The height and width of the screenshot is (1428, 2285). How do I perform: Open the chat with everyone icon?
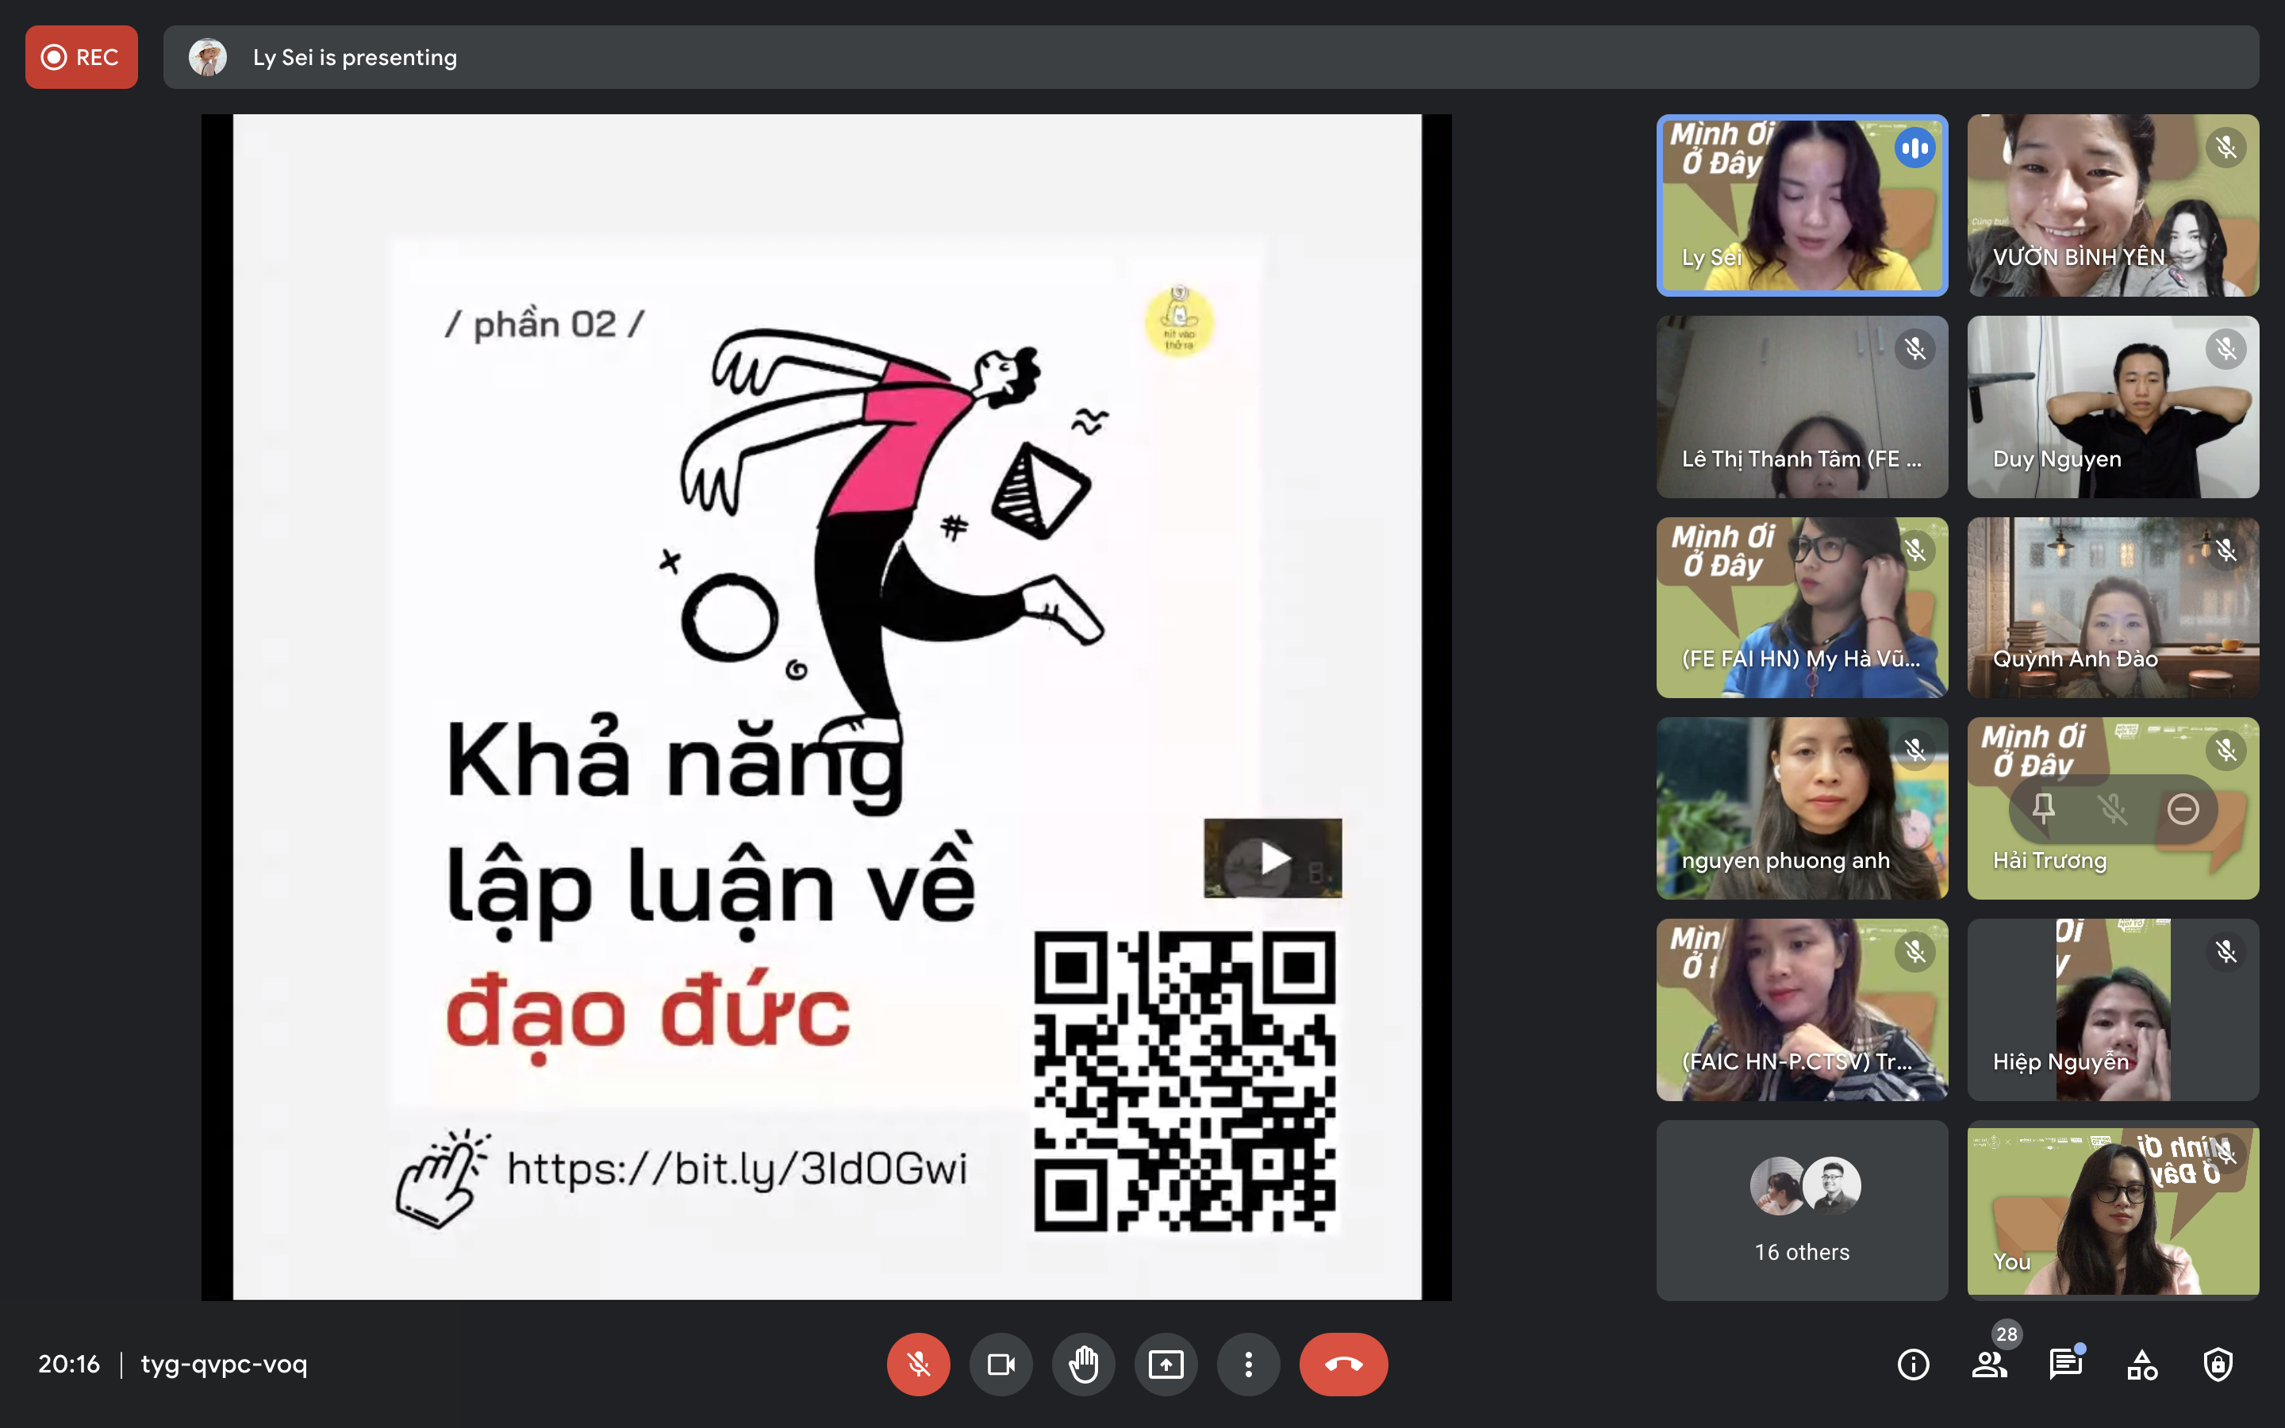click(x=2066, y=1364)
